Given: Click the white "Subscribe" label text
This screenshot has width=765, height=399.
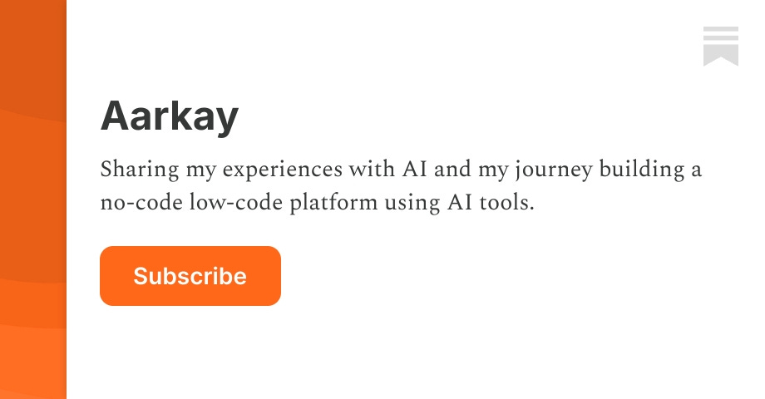Looking at the screenshot, I should [190, 276].
